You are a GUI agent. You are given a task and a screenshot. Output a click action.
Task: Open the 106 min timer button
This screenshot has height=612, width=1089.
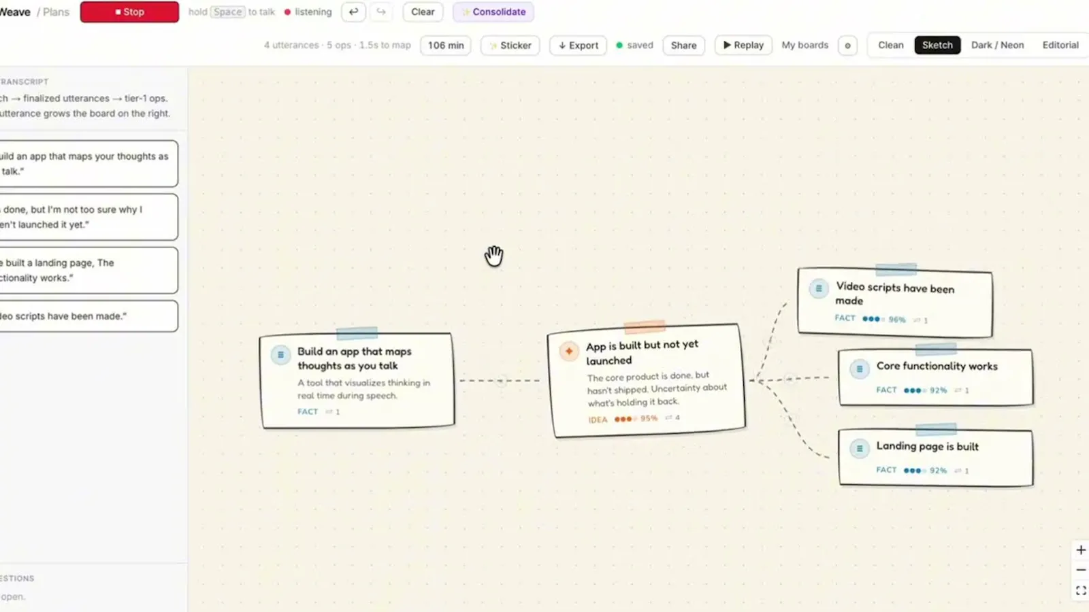tap(446, 45)
